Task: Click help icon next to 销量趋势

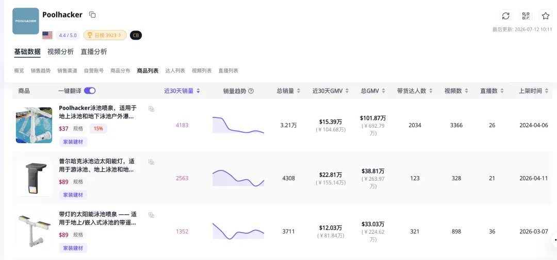Action: point(251,91)
